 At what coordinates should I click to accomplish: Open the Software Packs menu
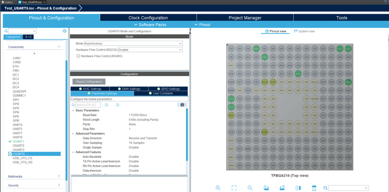pos(150,24)
